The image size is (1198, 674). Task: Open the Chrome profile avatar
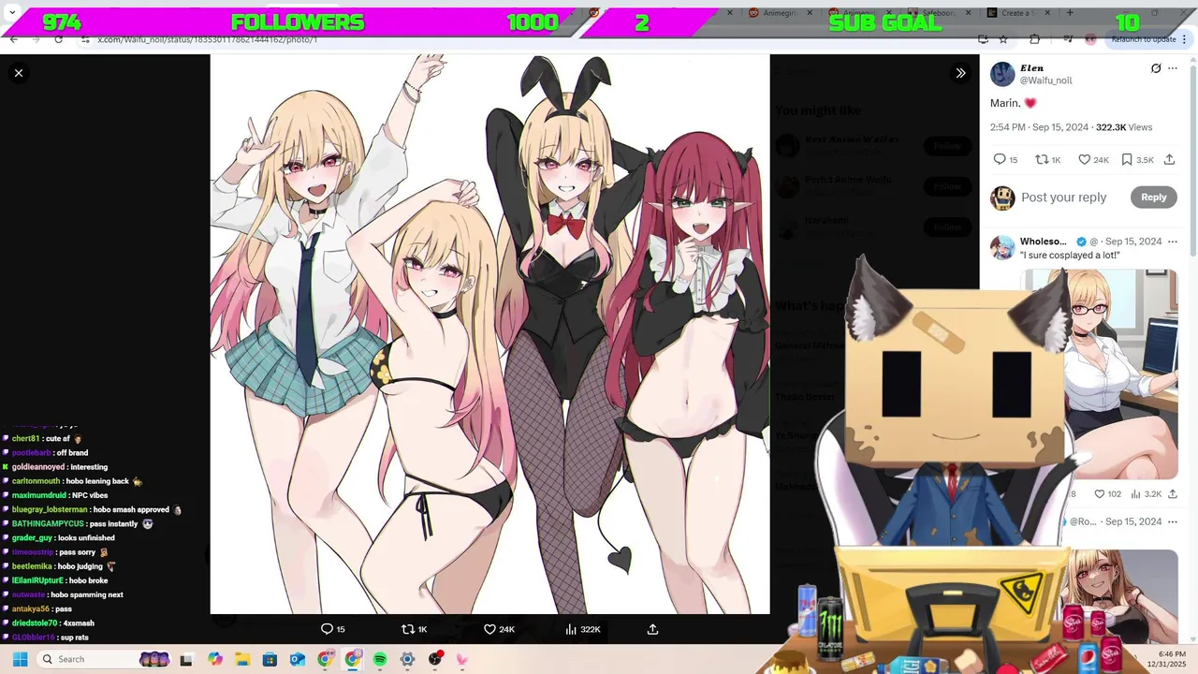click(1090, 39)
